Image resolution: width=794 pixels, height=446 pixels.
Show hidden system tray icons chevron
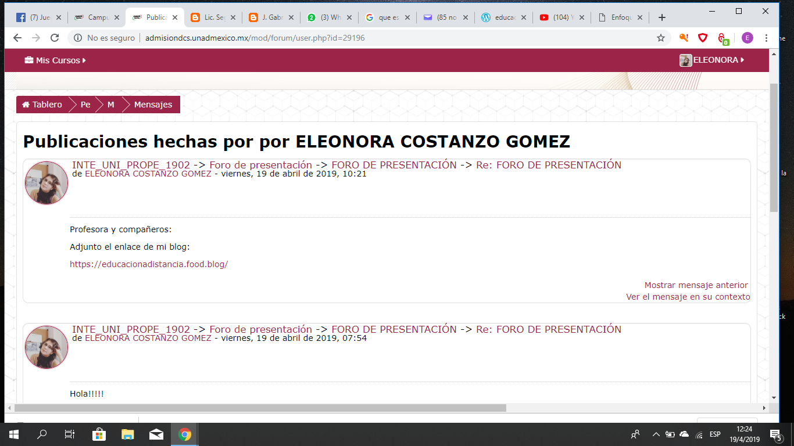[x=656, y=434]
